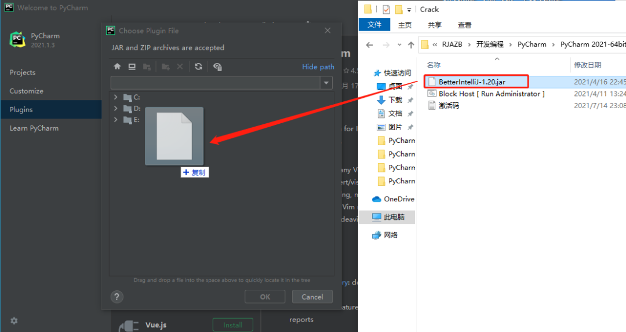The height and width of the screenshot is (332, 626).
Task: Select 此电脑 in navigation pane
Action: click(x=388, y=217)
